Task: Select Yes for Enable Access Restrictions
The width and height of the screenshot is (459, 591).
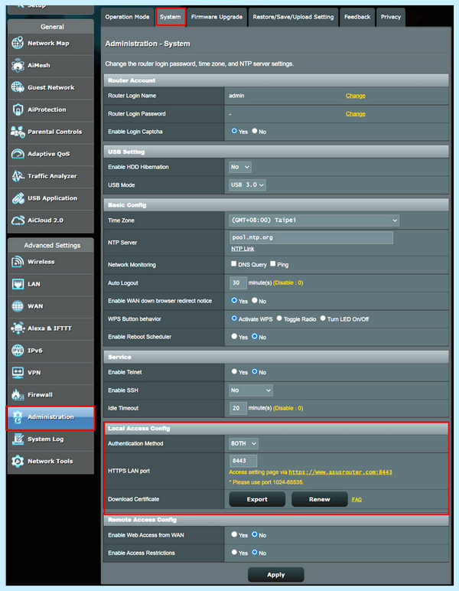Action: click(234, 552)
